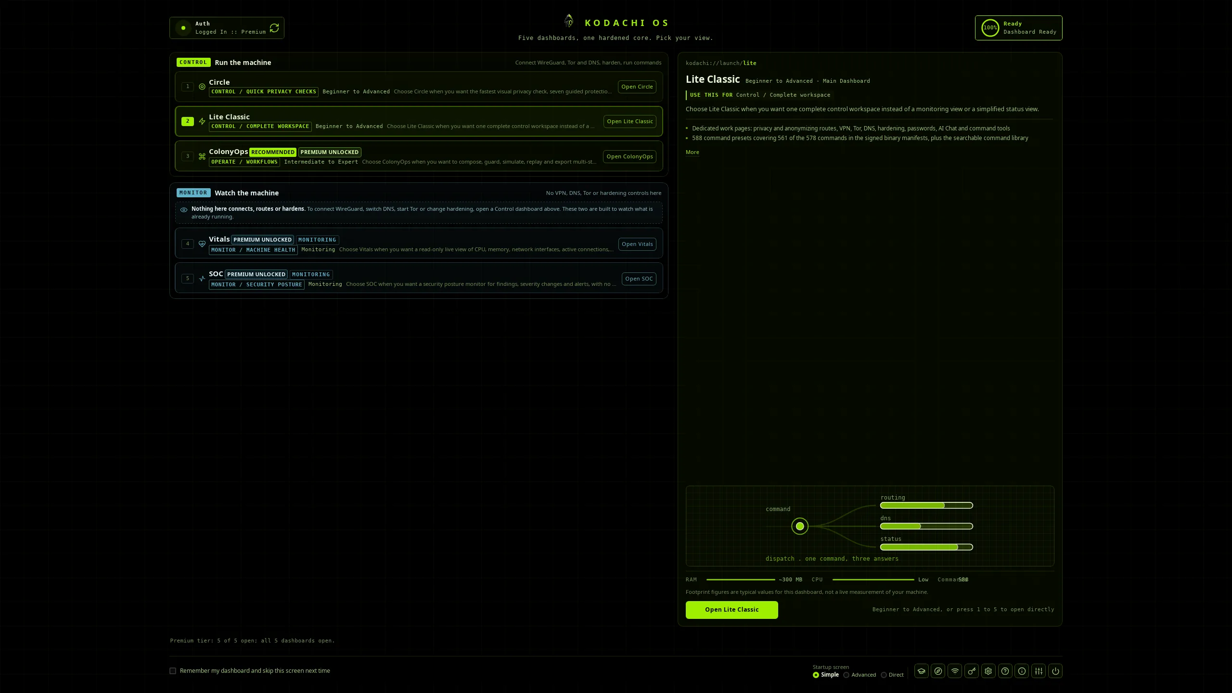Click the MONITORING tag on SOC
Screen dimensions: 1232x693
(311, 274)
